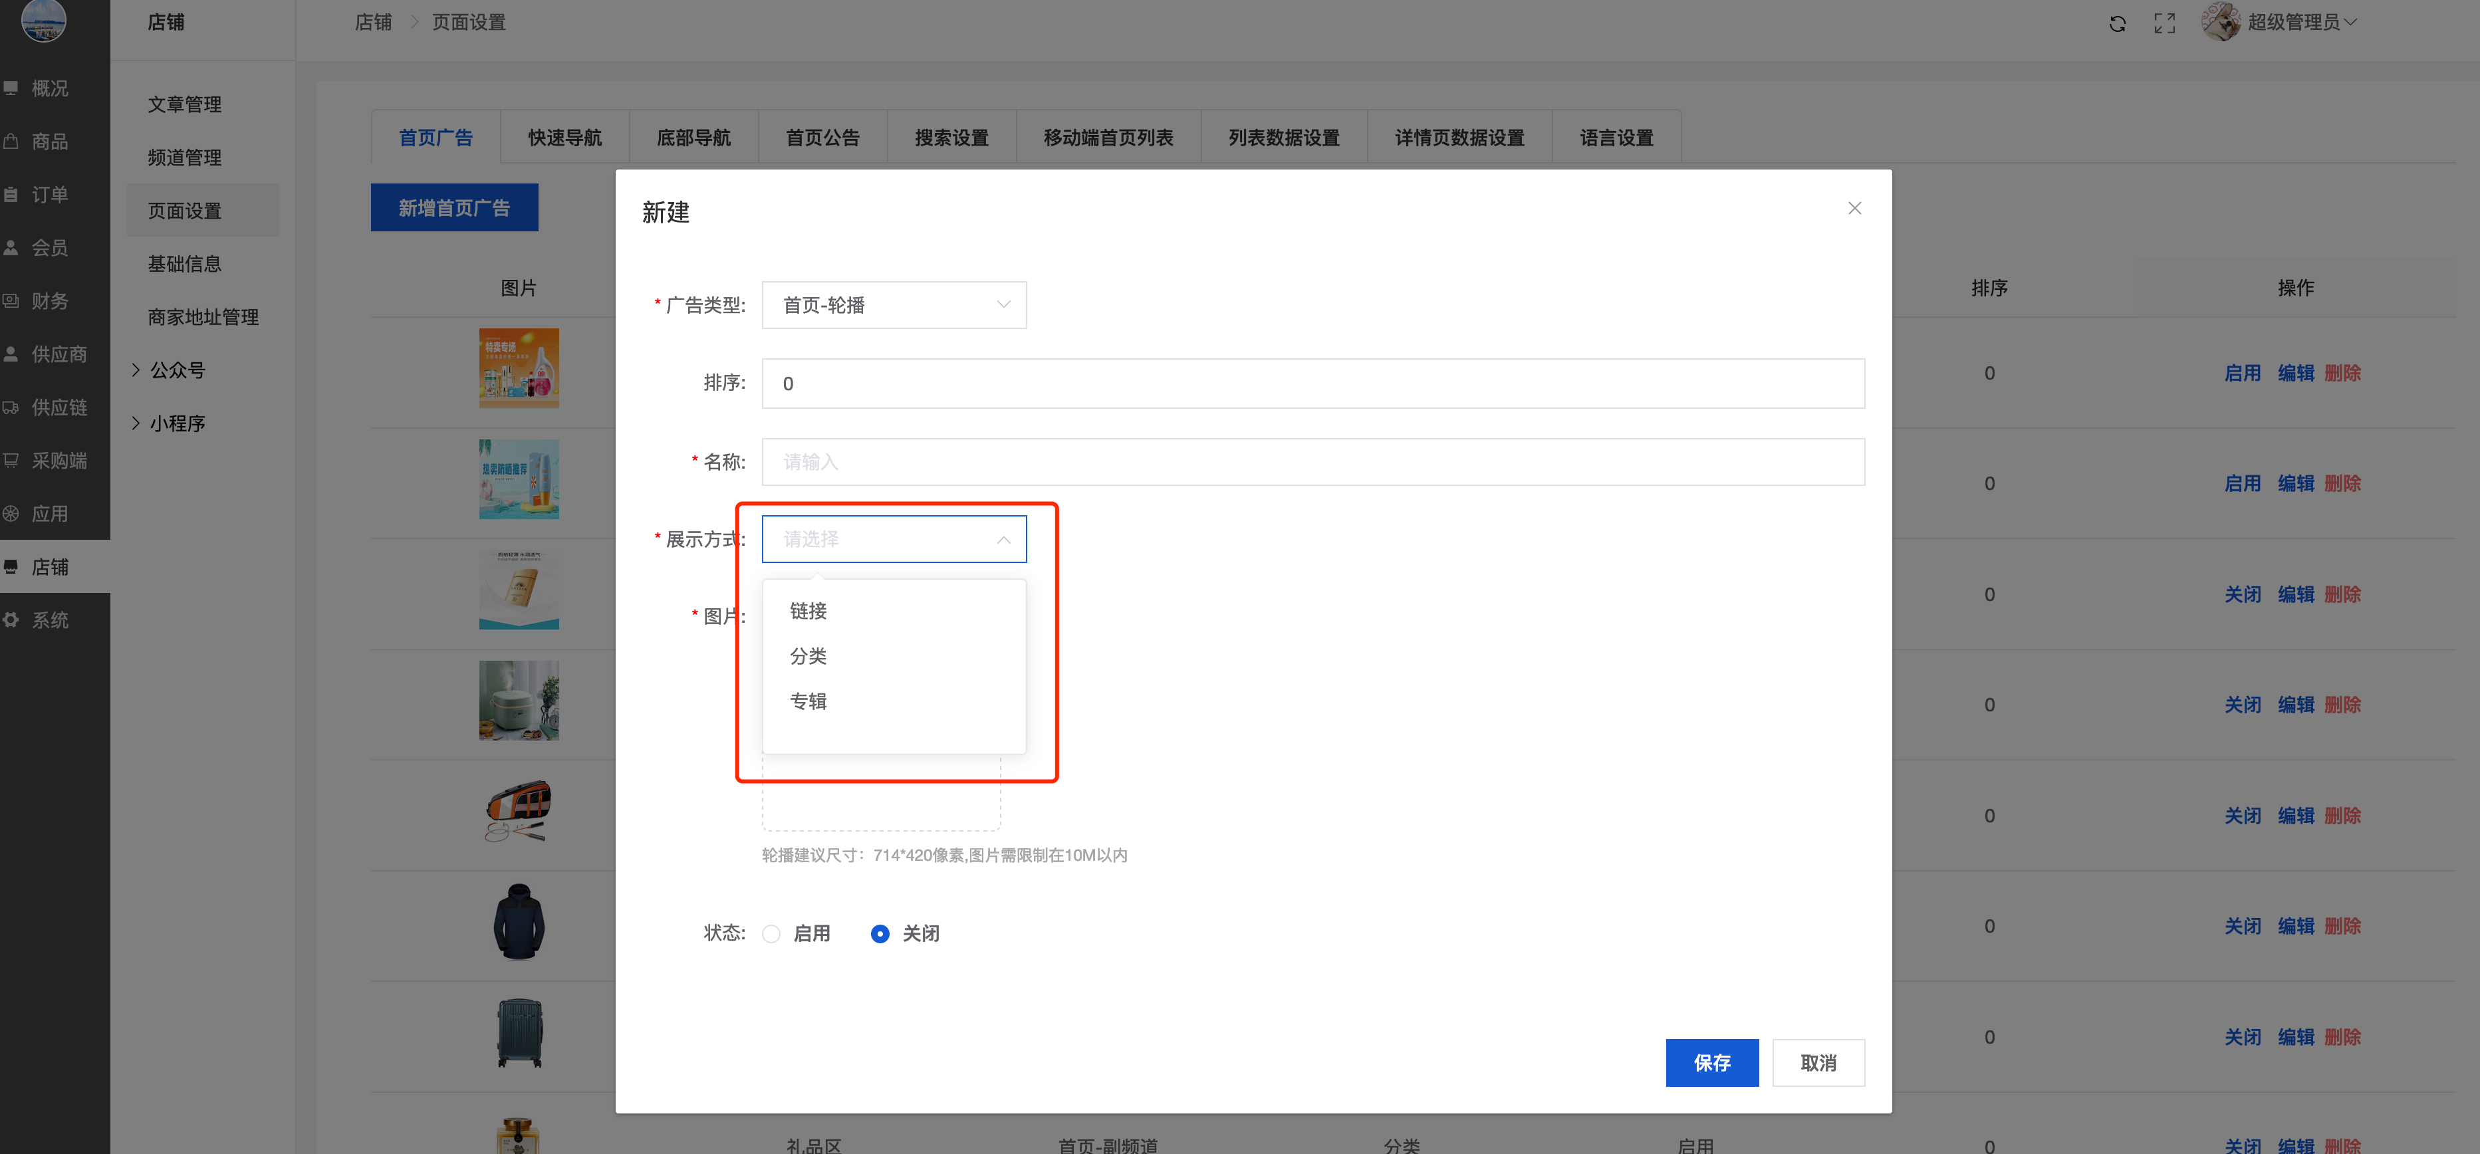Choose 专辑 option in dropdown list

pyautogui.click(x=808, y=701)
